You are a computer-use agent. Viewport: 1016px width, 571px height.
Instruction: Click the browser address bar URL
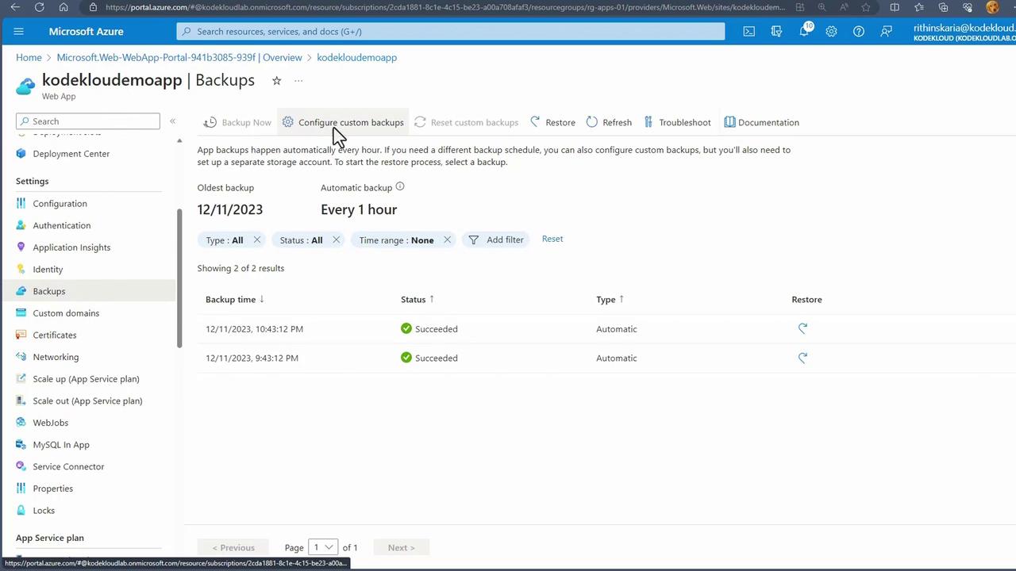[444, 7]
